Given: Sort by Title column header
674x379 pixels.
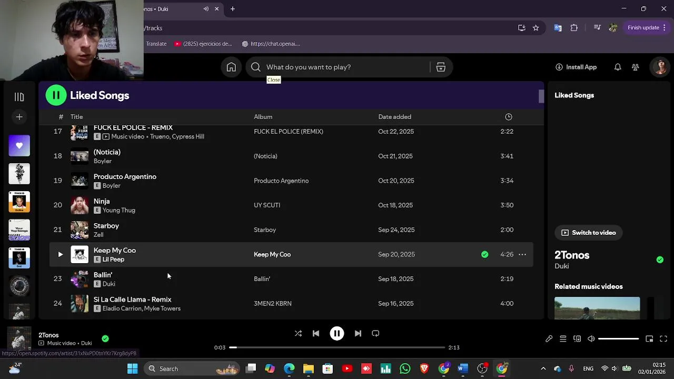Looking at the screenshot, I should pos(77,117).
